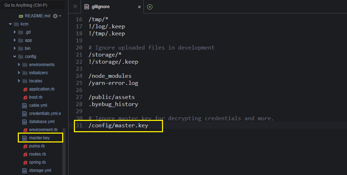The image size is (347, 175).
Task: Click the file icon of credentials.yml.e
Action: [x=25, y=114]
